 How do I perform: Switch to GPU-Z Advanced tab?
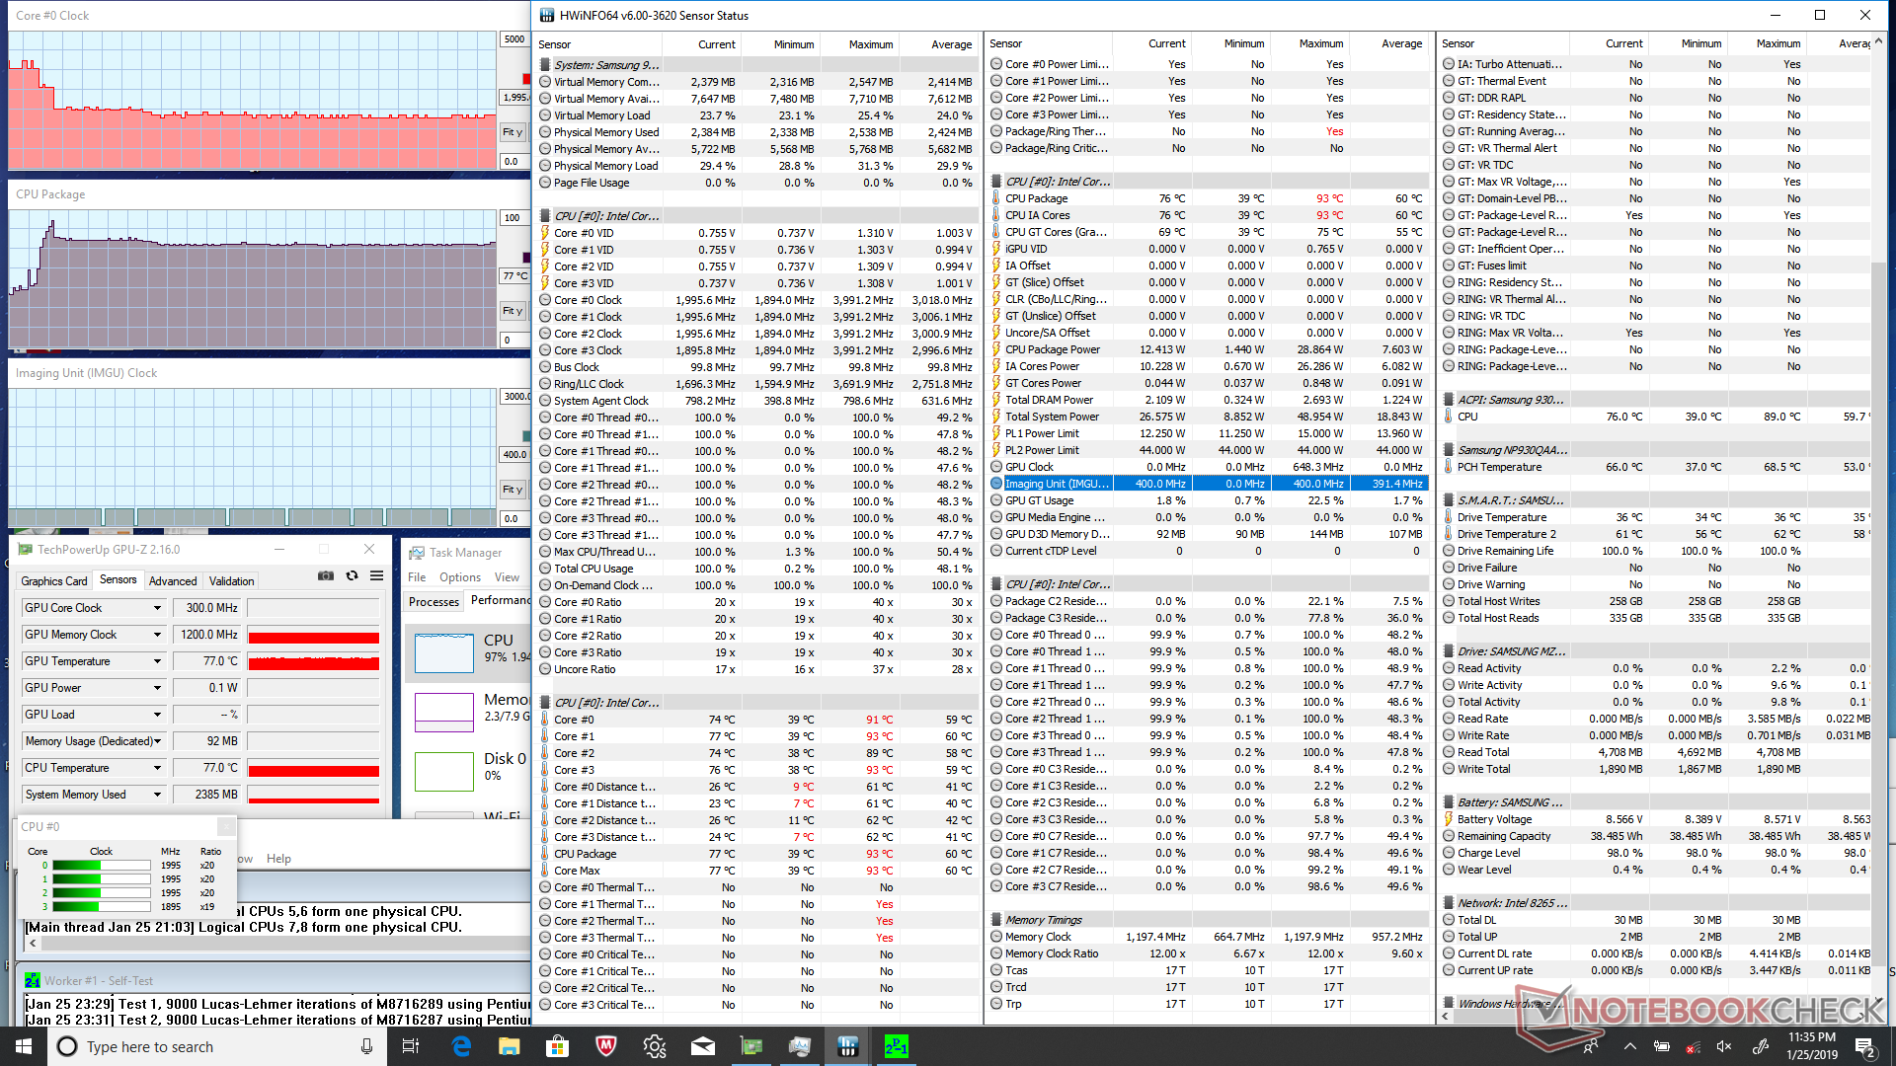tap(173, 581)
